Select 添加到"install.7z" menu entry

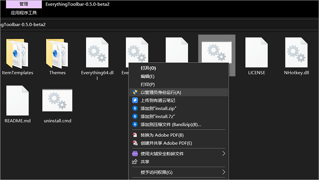179,116
